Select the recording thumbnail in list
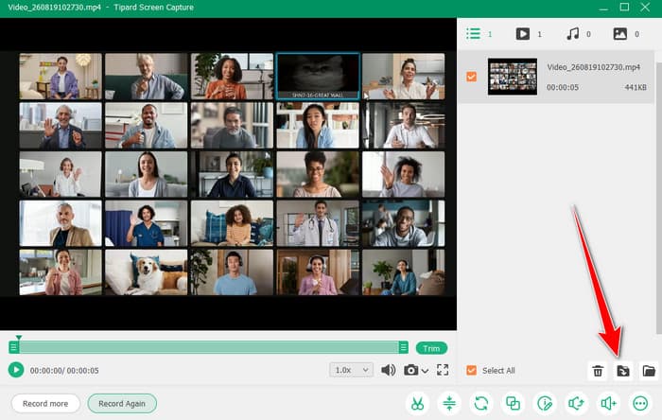Image resolution: width=662 pixels, height=420 pixels. point(513,77)
